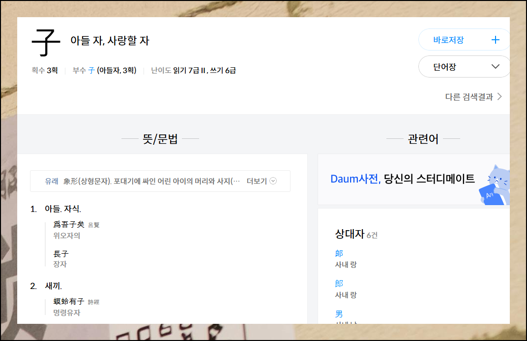The width and height of the screenshot is (527, 341).
Task: Open first 郞 (사내 랑) related character
Action: click(x=339, y=254)
